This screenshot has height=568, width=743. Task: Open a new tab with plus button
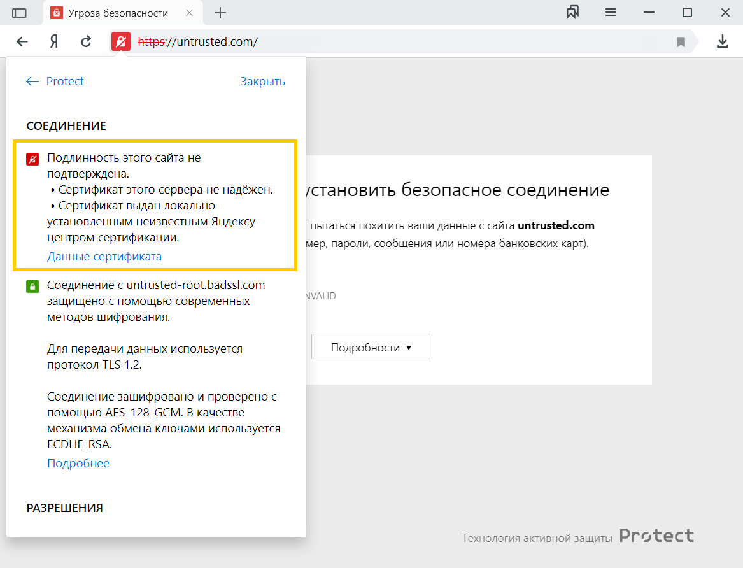tap(220, 13)
